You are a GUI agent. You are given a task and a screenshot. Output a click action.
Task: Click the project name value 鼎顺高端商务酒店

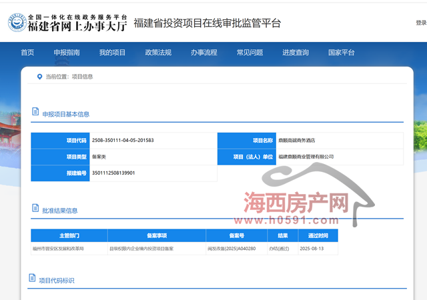297,140
